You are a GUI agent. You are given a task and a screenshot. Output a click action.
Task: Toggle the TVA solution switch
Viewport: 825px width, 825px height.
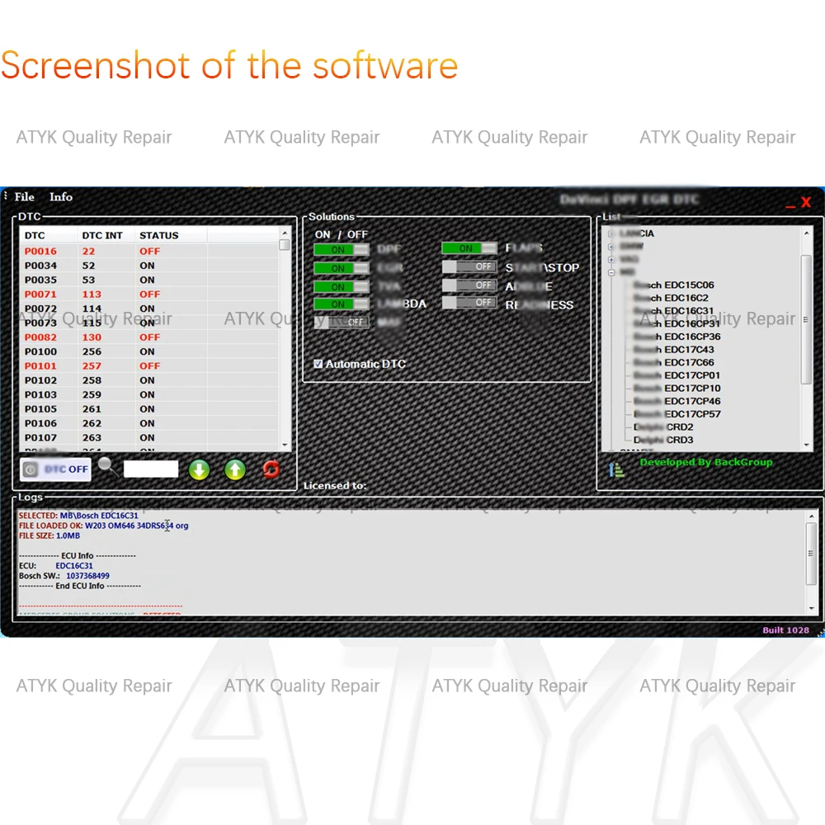tap(342, 287)
